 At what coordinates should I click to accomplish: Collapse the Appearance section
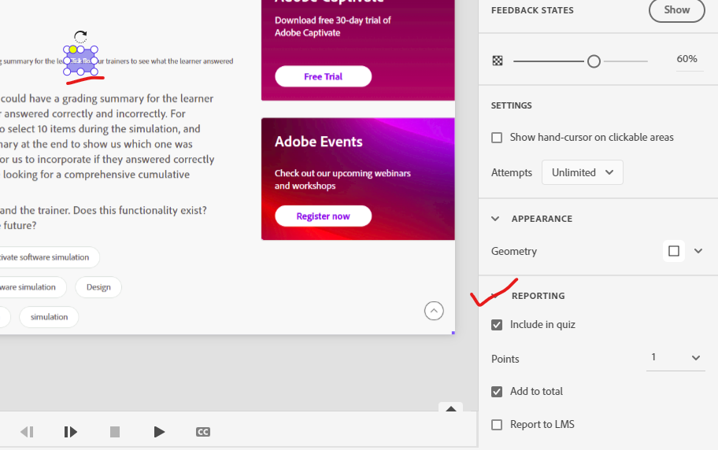coord(495,219)
